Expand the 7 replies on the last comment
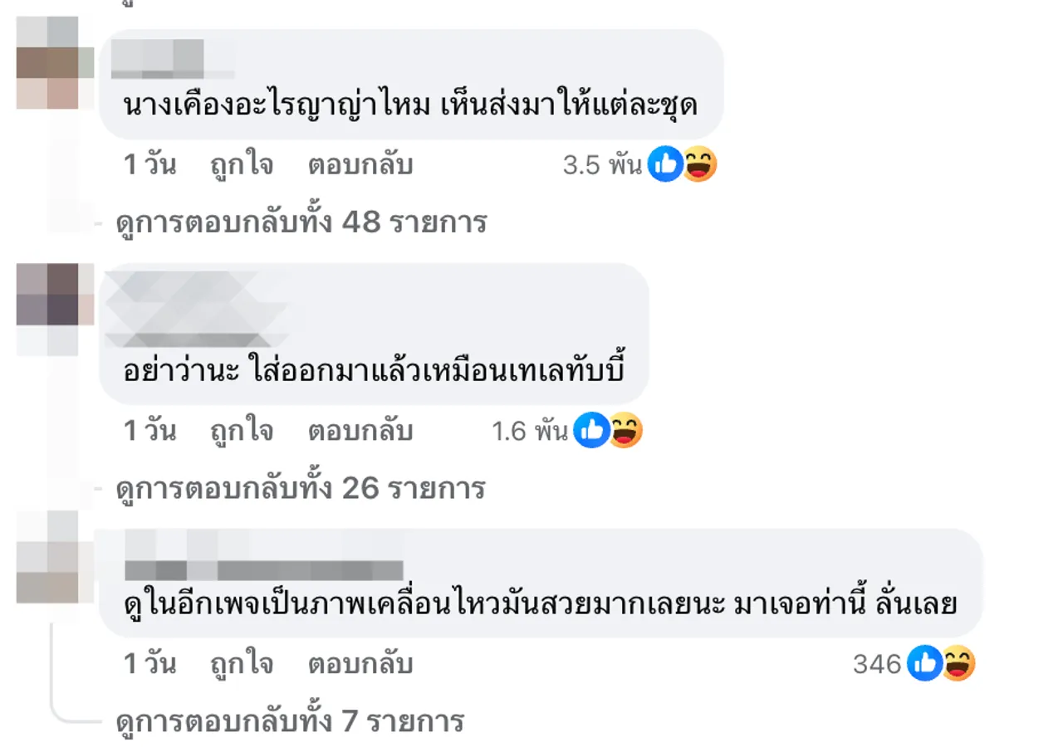The width and height of the screenshot is (1063, 752). pyautogui.click(x=291, y=720)
